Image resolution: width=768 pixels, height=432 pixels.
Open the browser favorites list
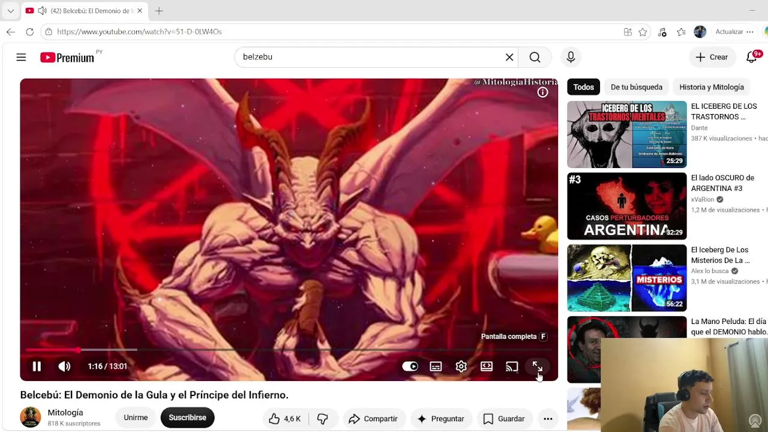click(x=681, y=32)
